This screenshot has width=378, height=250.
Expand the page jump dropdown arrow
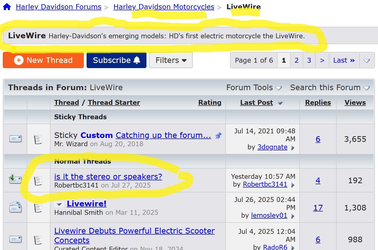tap(367, 61)
